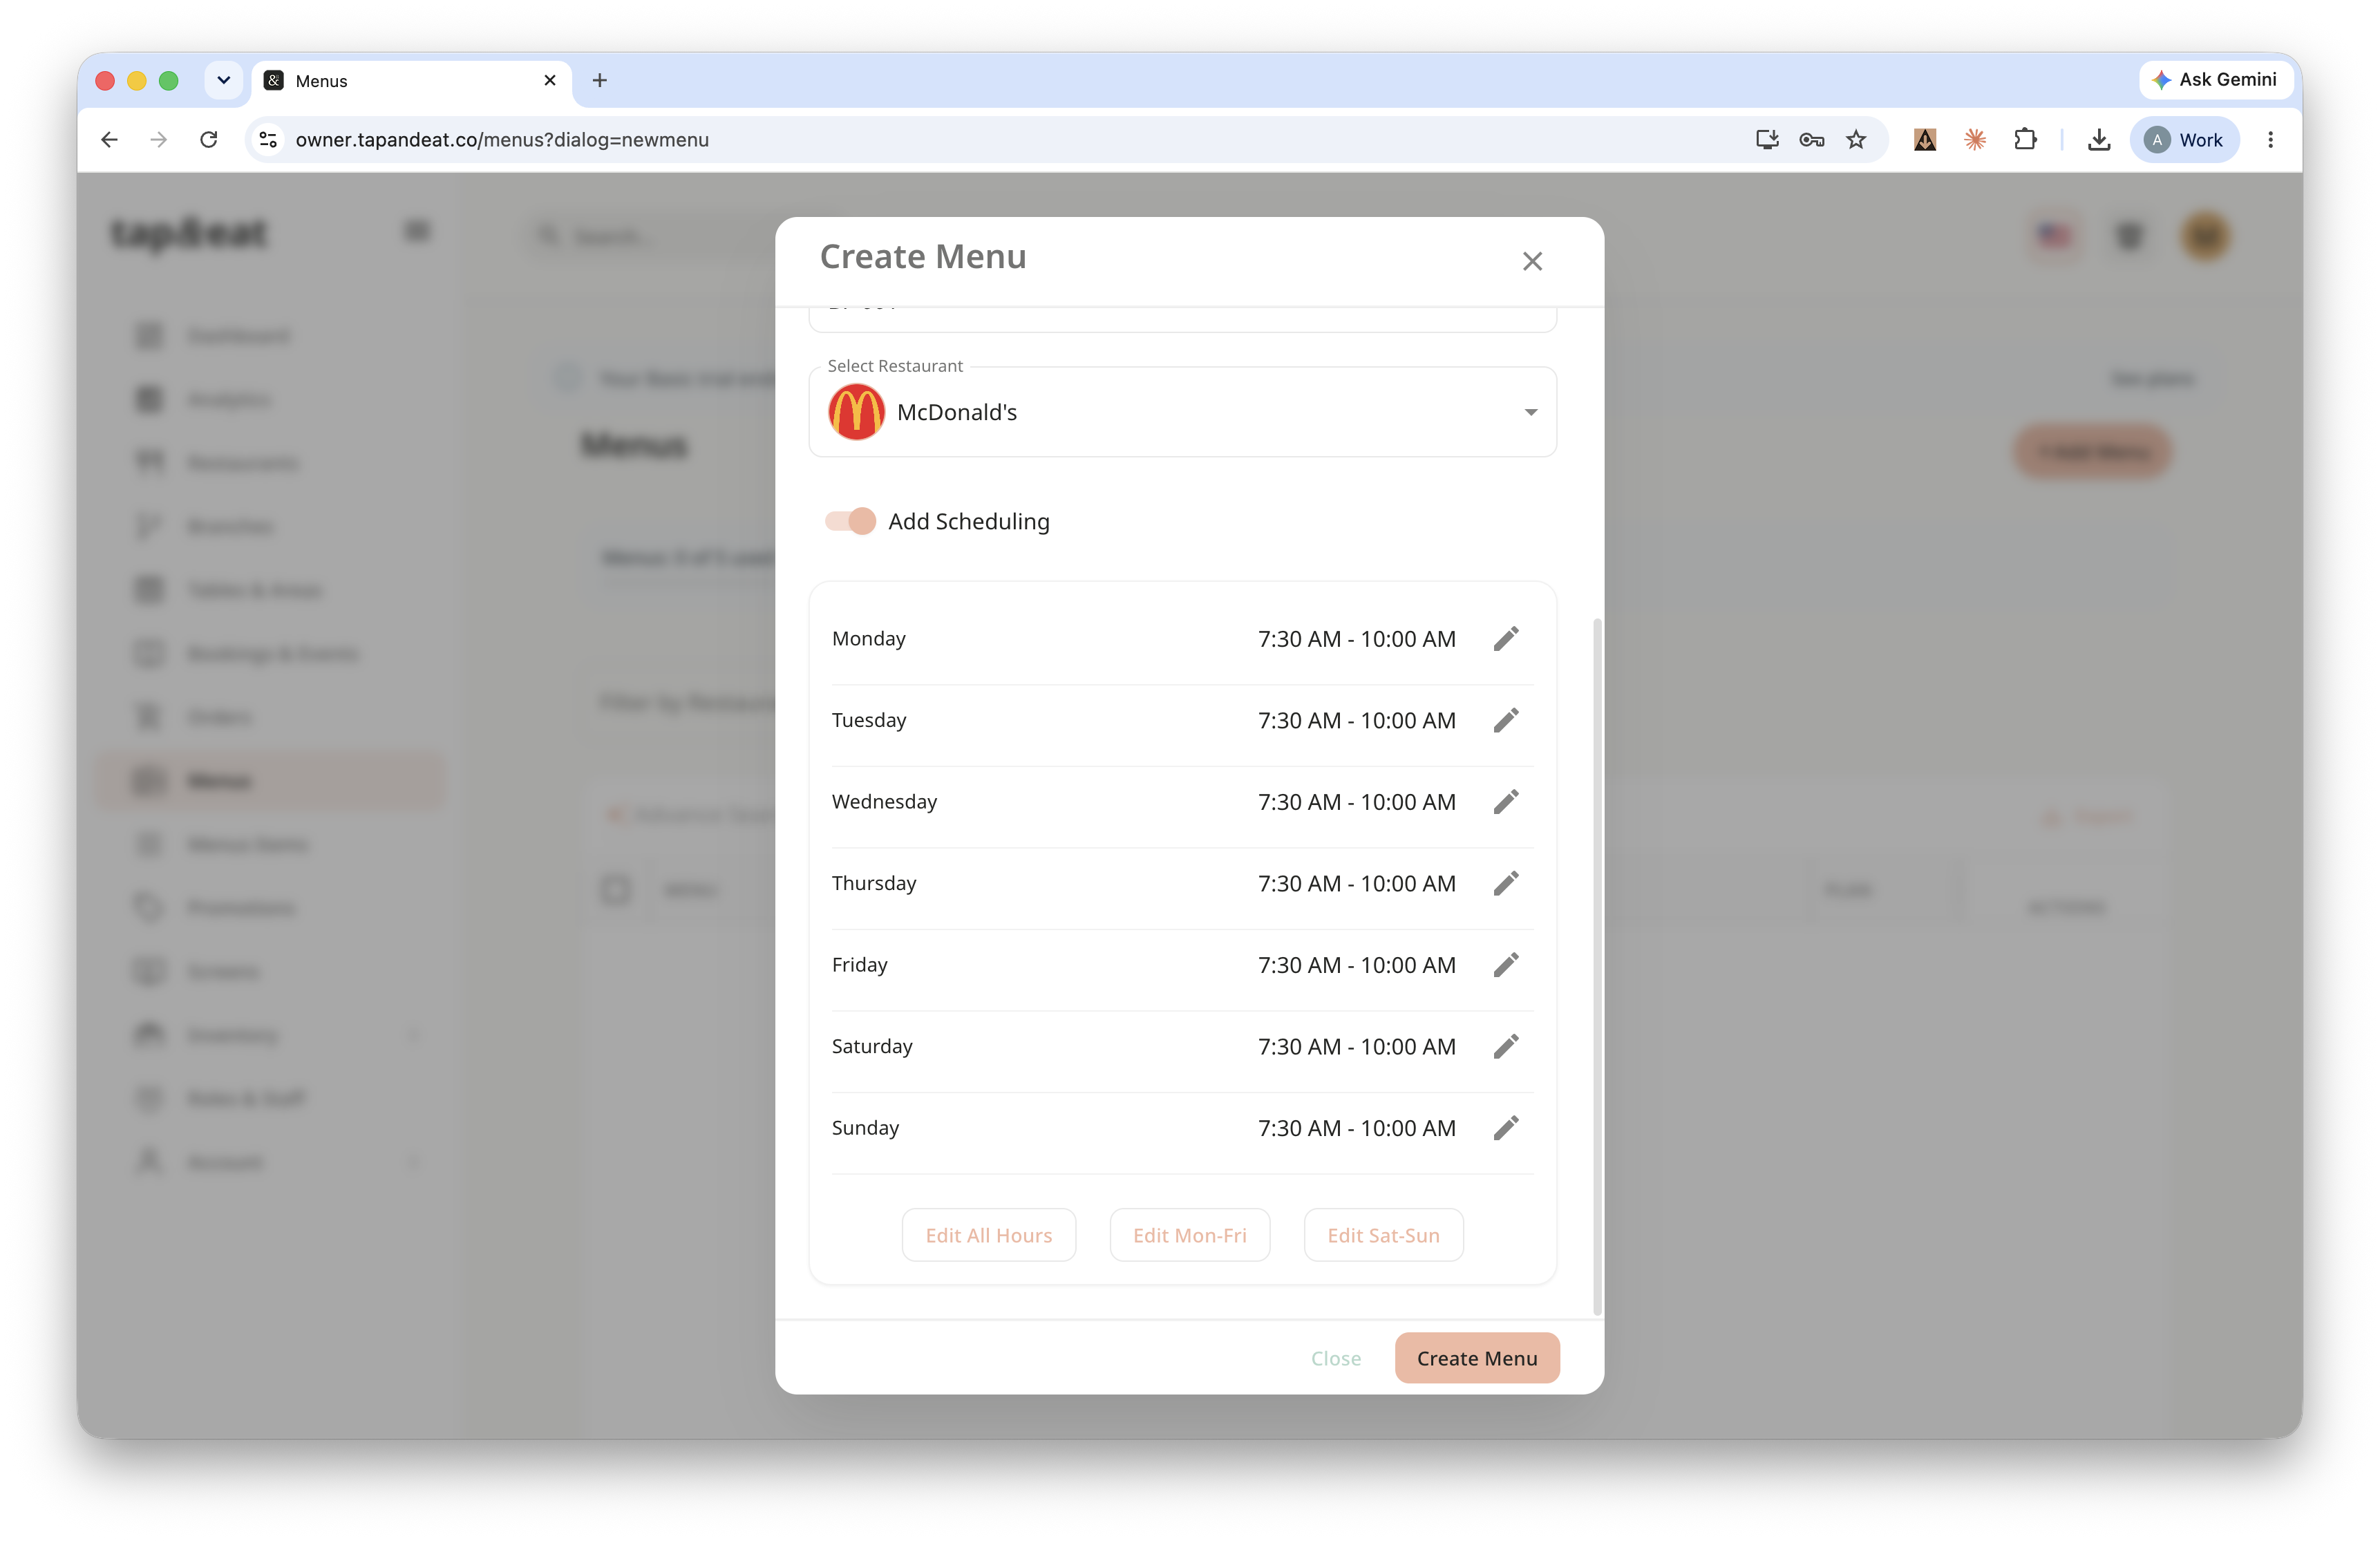
Task: Click the Edit All Hours button
Action: pos(988,1235)
